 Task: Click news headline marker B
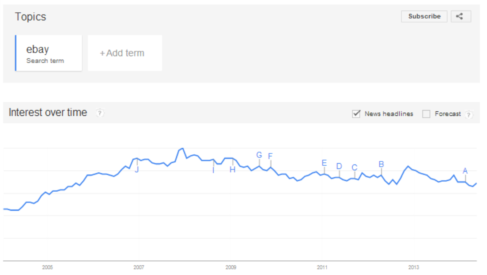(x=381, y=164)
